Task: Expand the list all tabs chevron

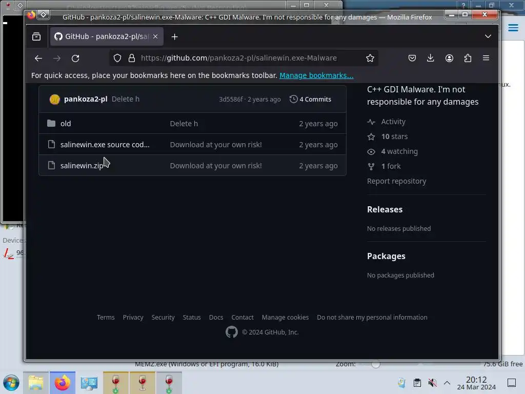Action: point(488,36)
